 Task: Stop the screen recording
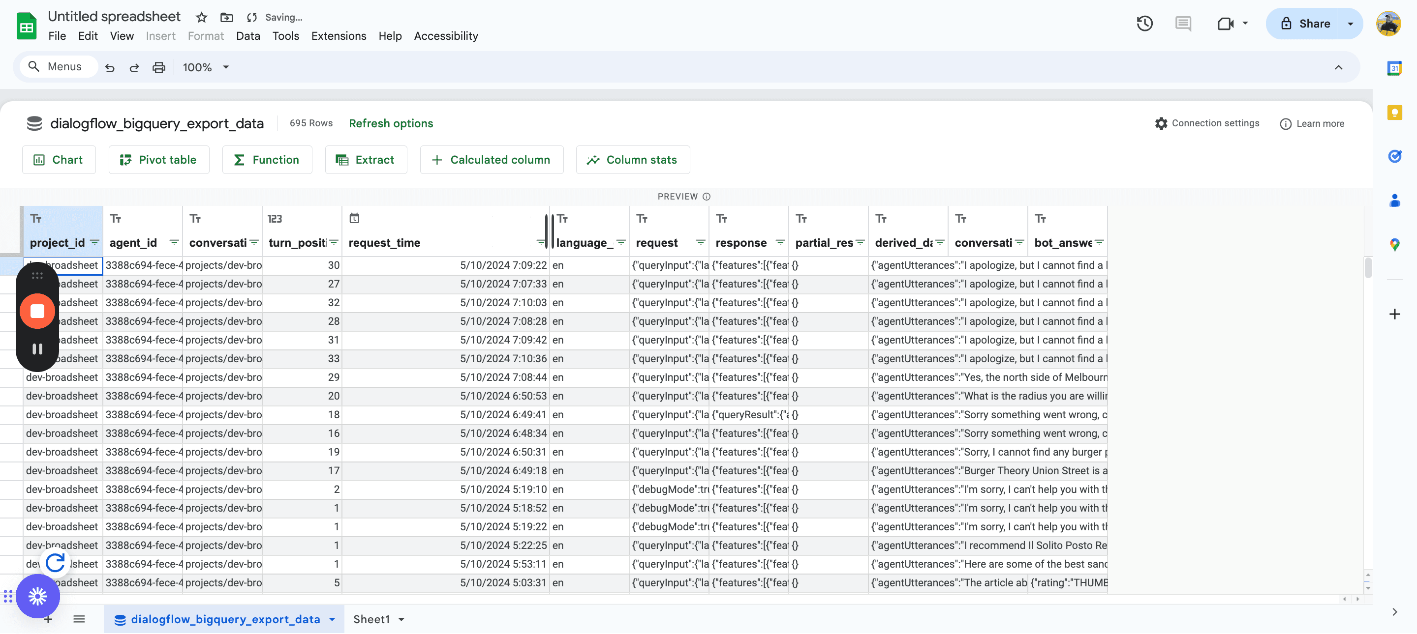pyautogui.click(x=37, y=312)
